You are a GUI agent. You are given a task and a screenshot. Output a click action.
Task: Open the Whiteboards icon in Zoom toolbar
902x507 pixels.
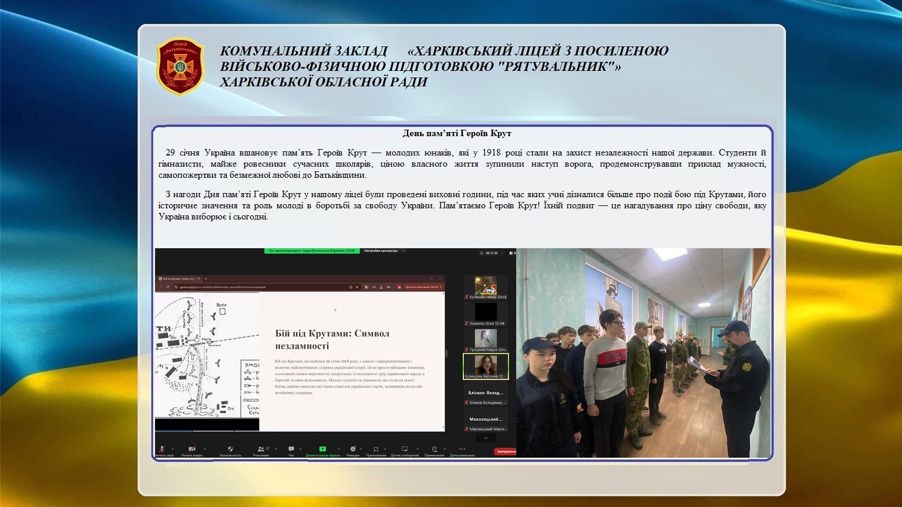(x=404, y=449)
